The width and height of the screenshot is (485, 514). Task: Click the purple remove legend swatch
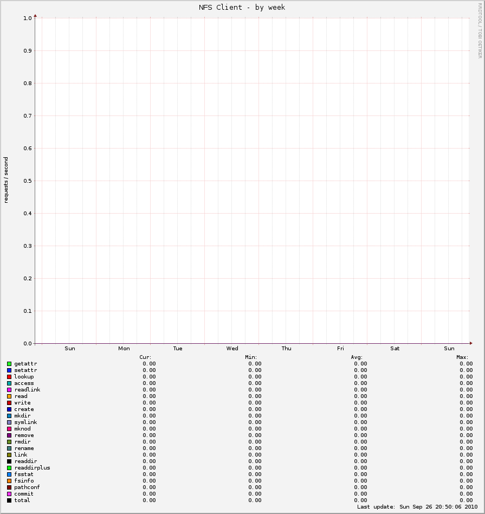9,436
